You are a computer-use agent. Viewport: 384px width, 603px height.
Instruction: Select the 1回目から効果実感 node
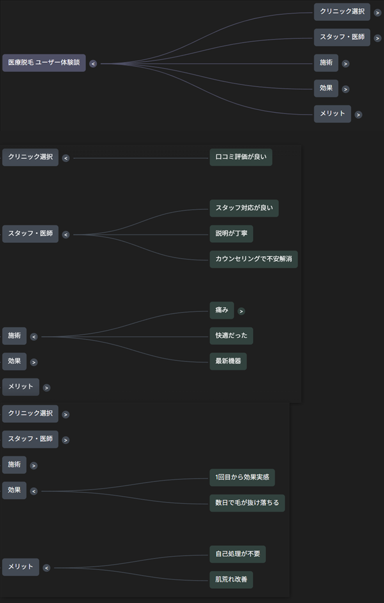point(242,478)
